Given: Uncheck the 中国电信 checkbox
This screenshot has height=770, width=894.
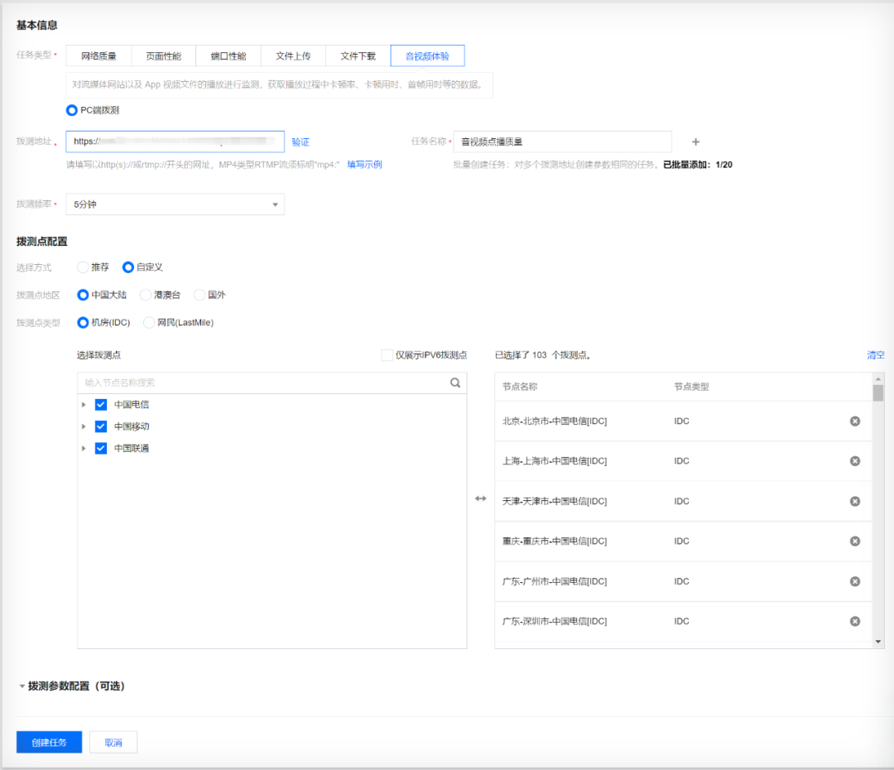Looking at the screenshot, I should coord(101,405).
